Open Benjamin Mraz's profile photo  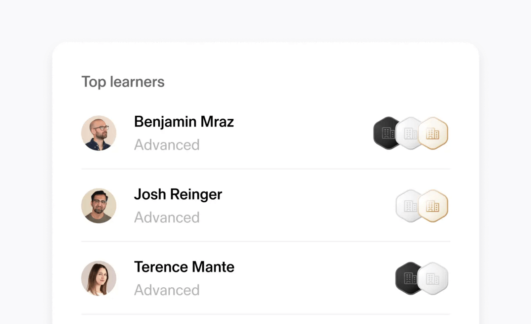coord(99,133)
